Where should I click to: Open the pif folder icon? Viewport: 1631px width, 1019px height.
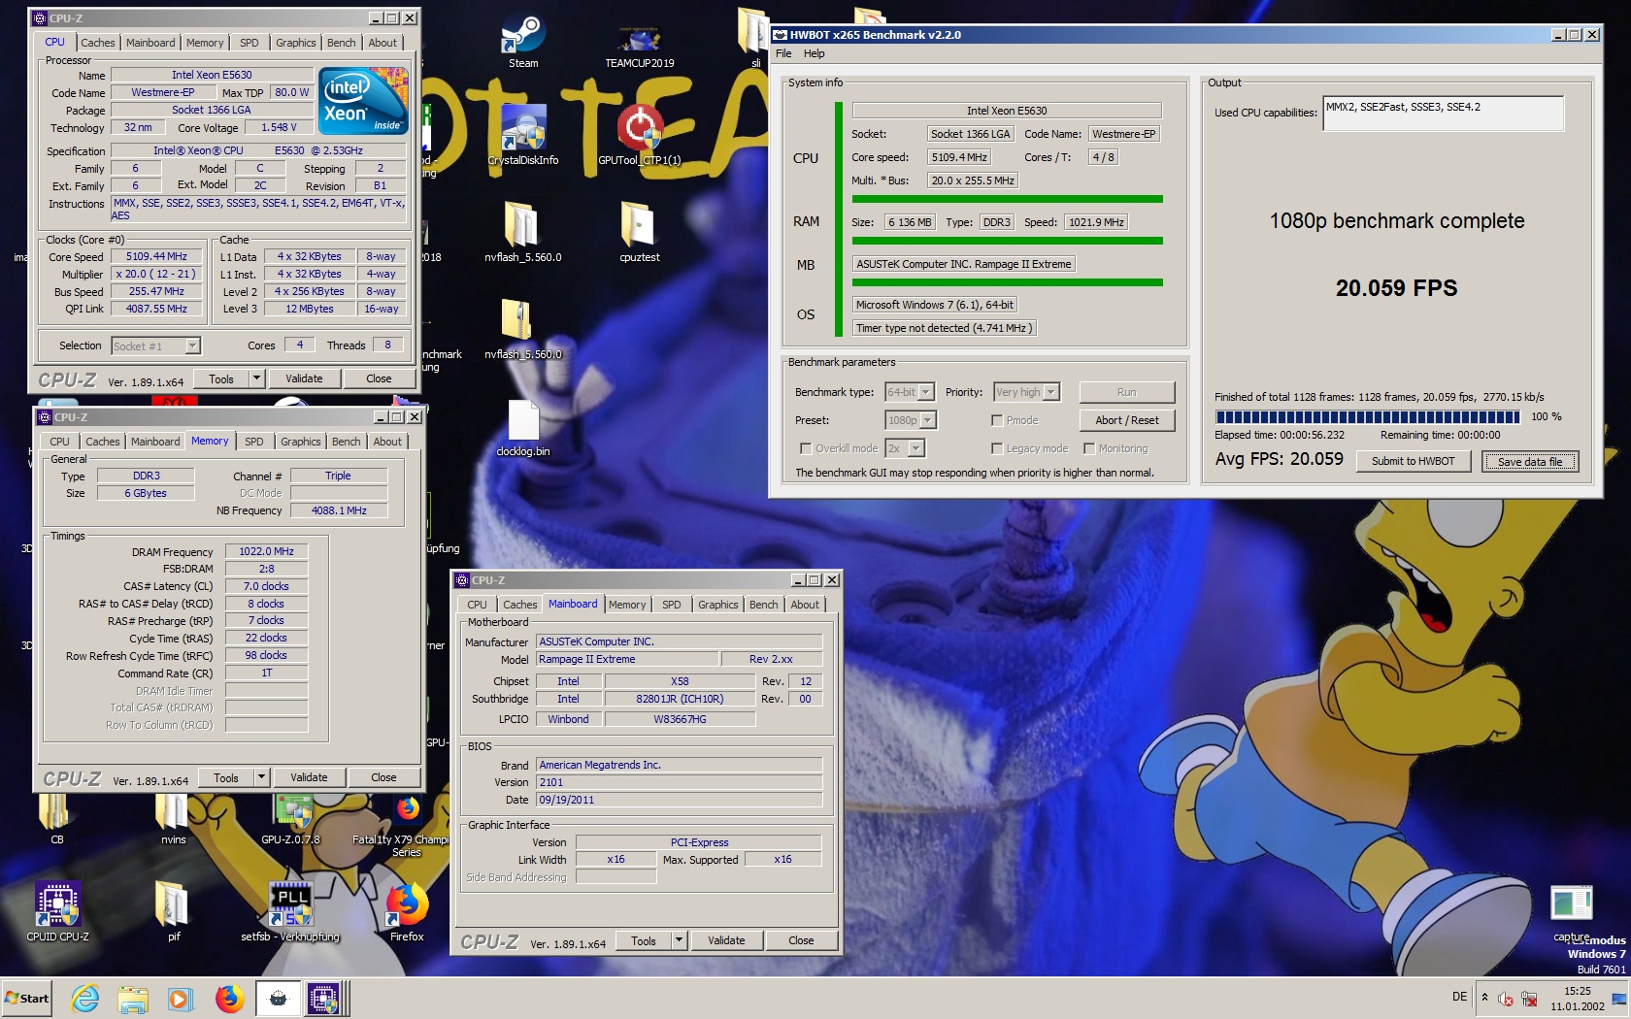173,912
